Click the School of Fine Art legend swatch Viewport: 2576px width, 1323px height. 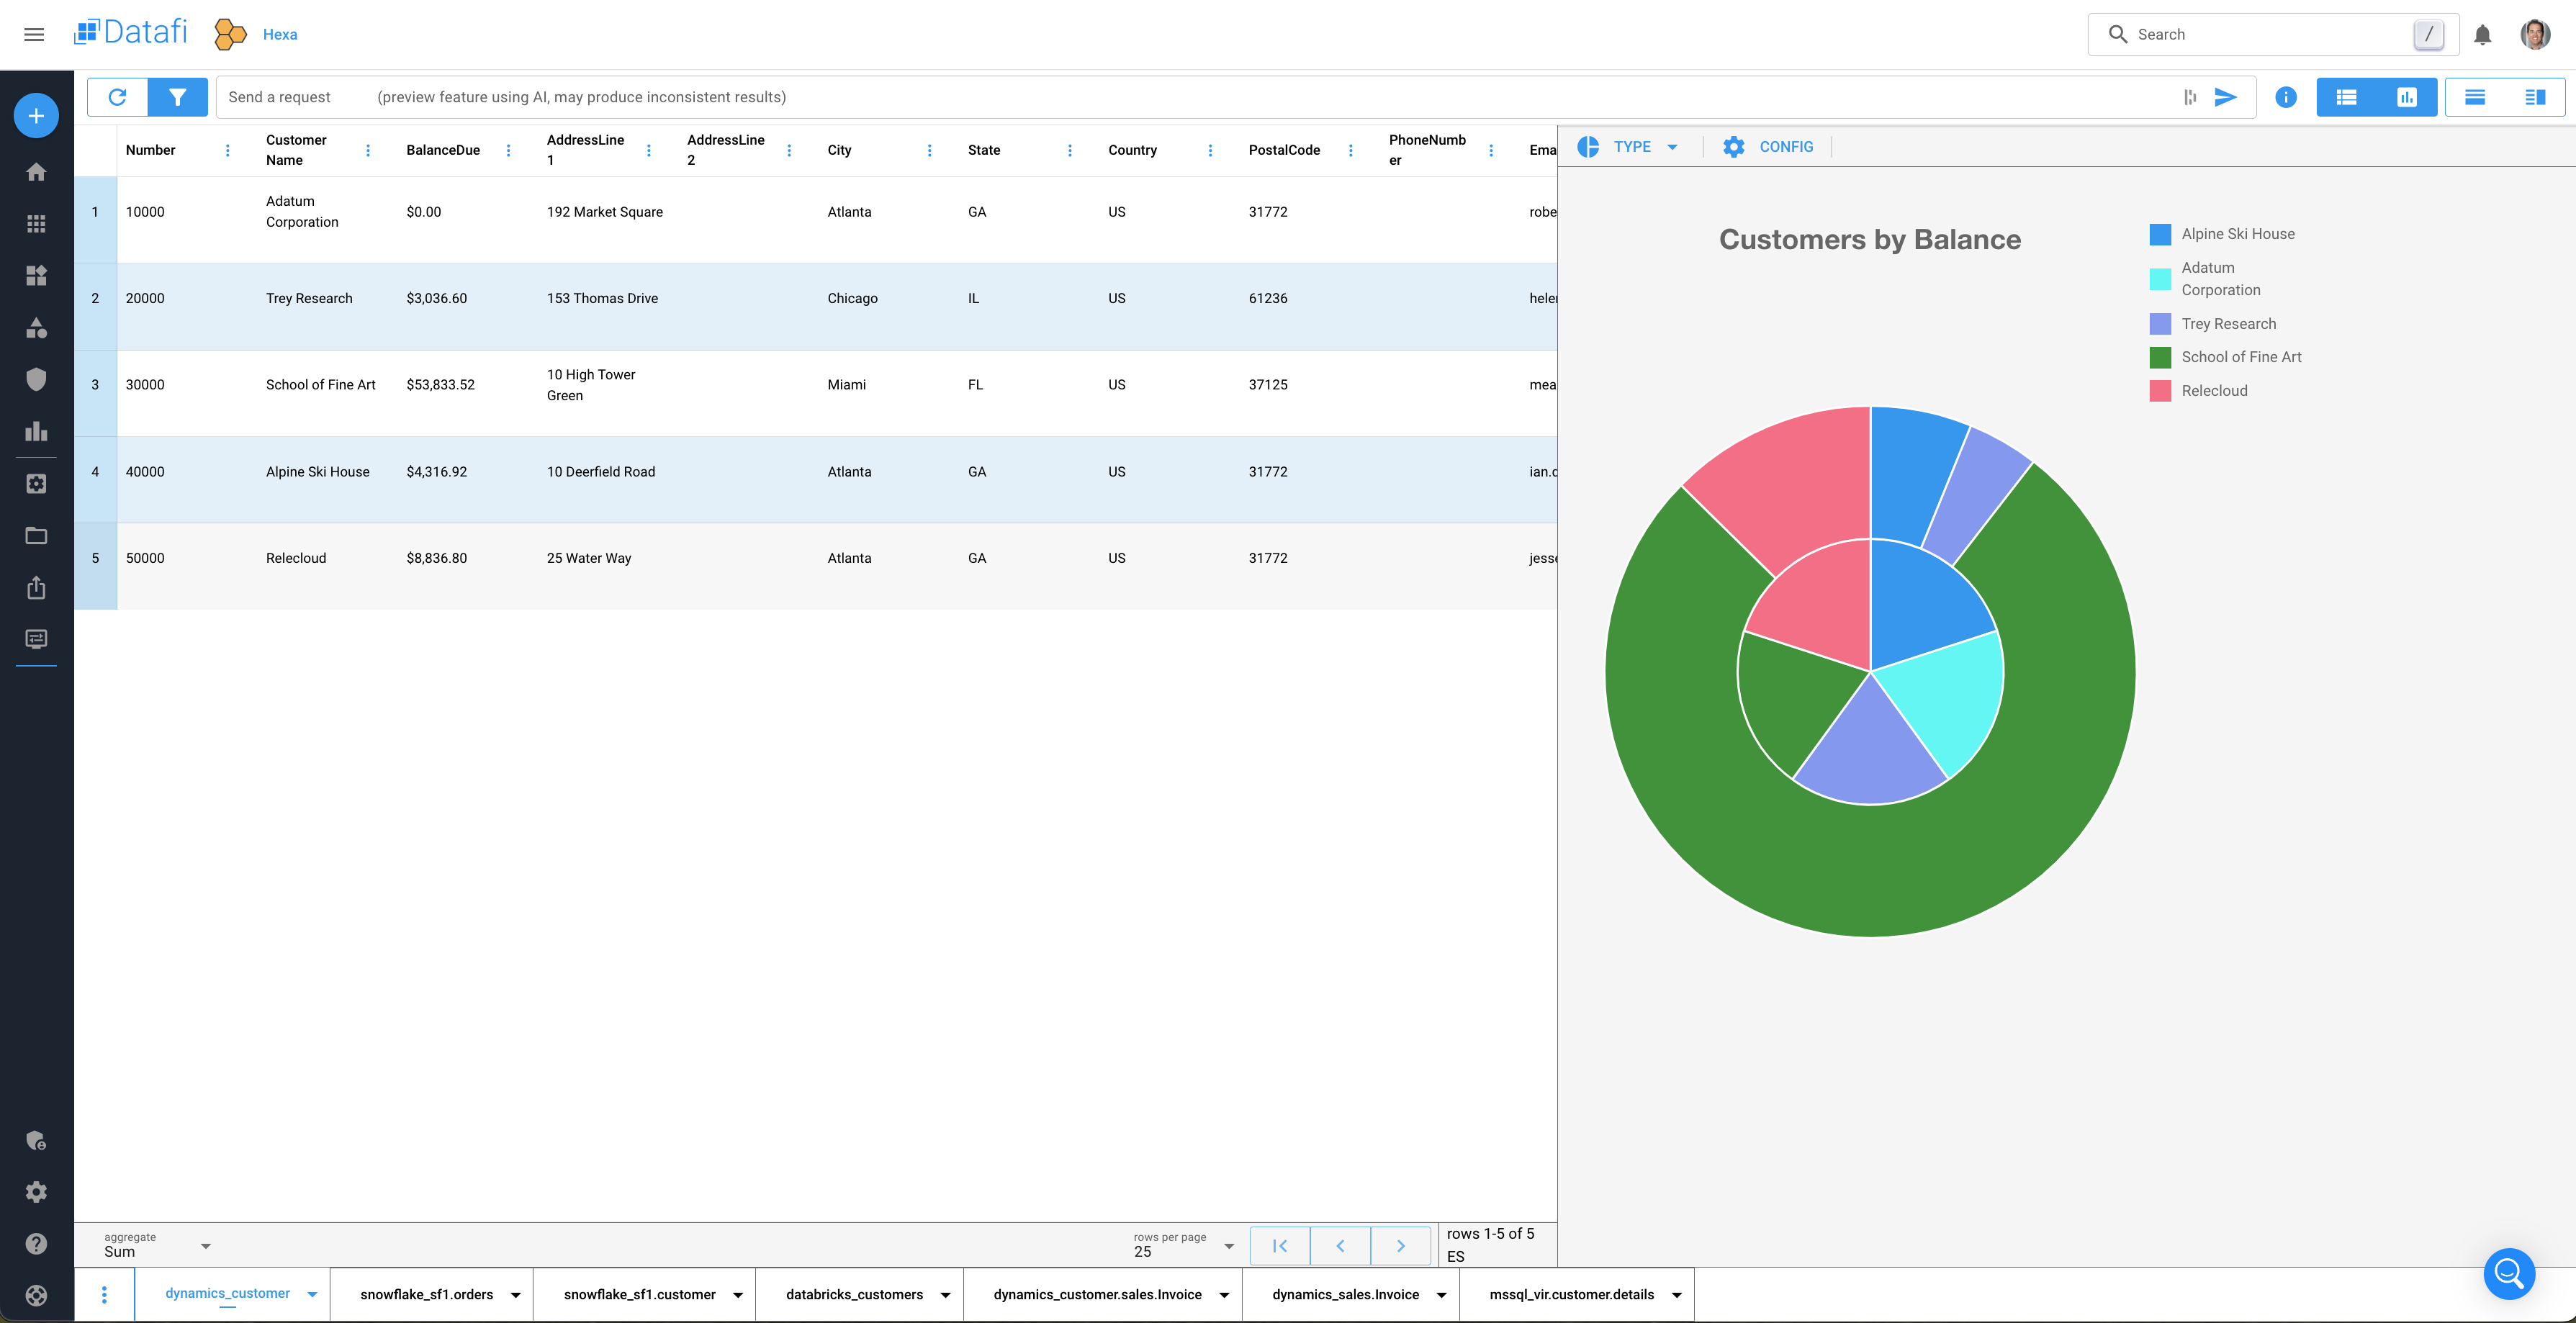pyautogui.click(x=2160, y=358)
